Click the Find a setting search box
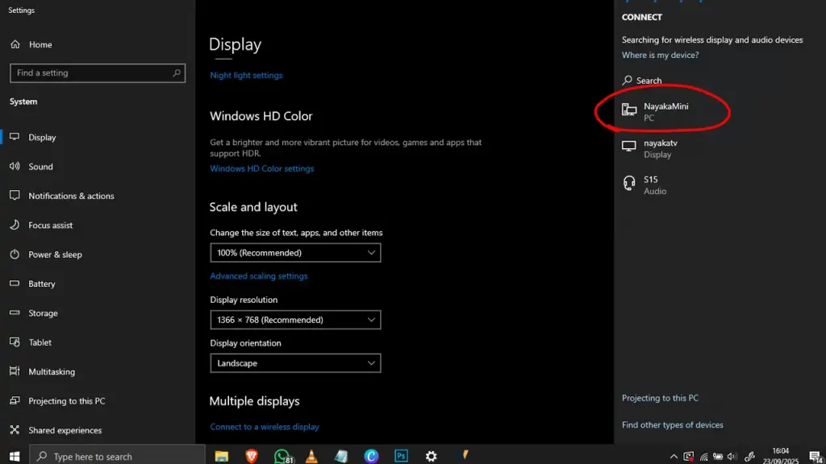The width and height of the screenshot is (826, 464). pyautogui.click(x=97, y=73)
